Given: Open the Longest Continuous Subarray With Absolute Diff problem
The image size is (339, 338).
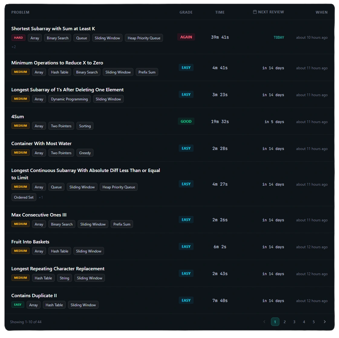Looking at the screenshot, I should [86, 174].
